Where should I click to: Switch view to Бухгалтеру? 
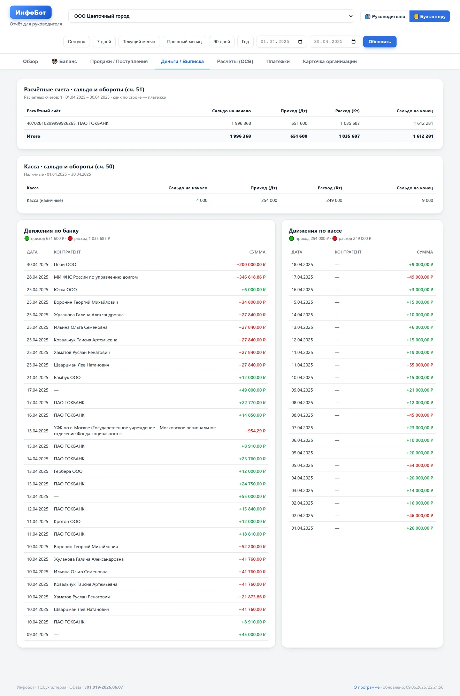point(430,16)
